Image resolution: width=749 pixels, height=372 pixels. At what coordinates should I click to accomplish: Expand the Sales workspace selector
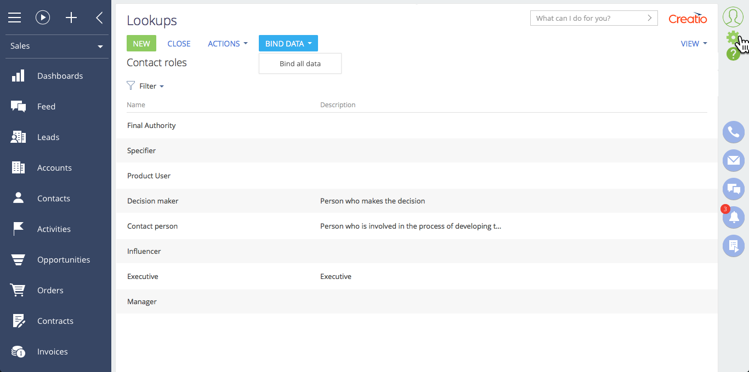pyautogui.click(x=55, y=46)
